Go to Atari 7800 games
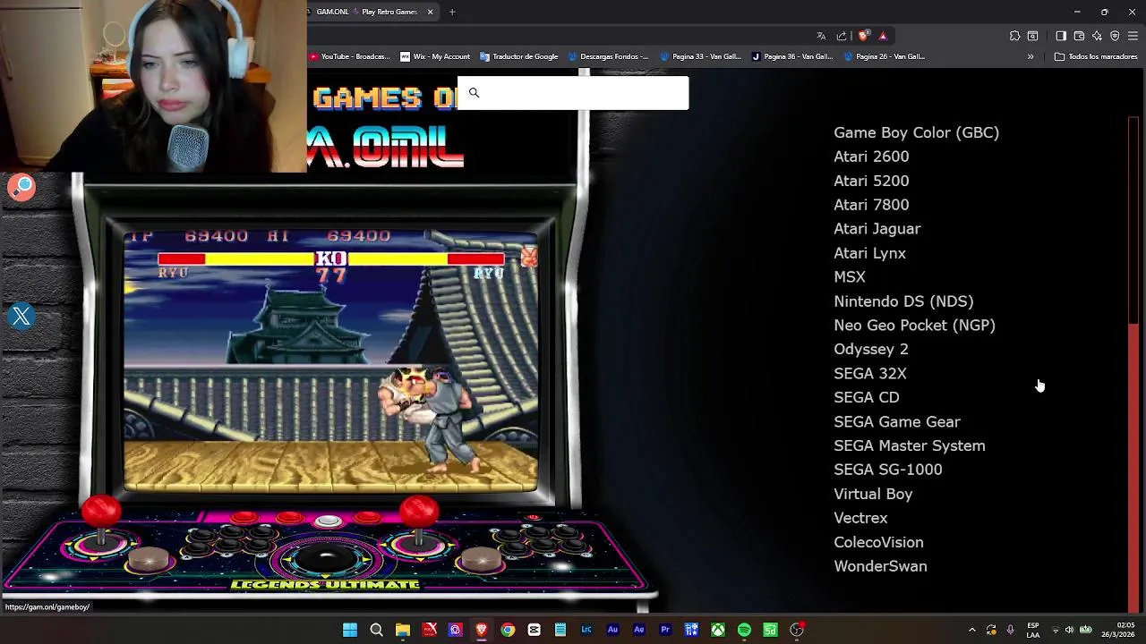This screenshot has width=1146, height=644. click(871, 205)
